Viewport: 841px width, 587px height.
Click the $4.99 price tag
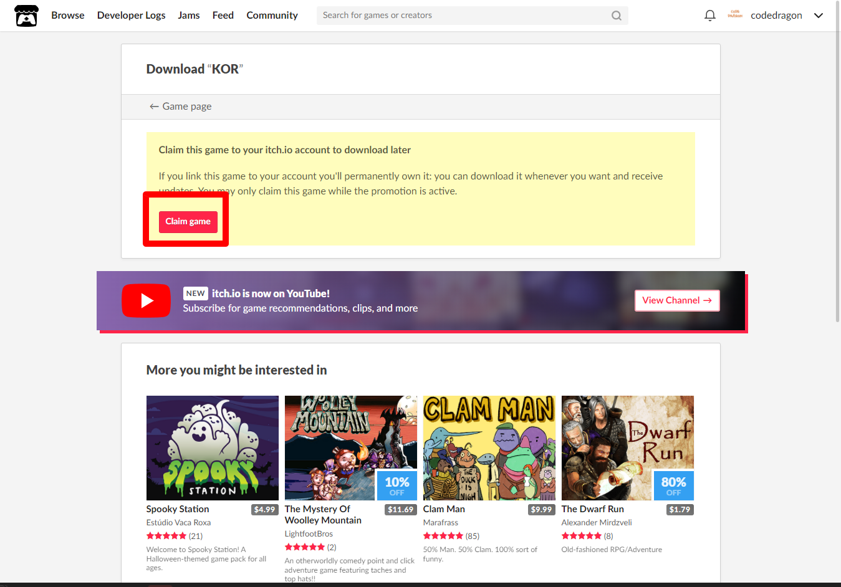pyautogui.click(x=264, y=510)
